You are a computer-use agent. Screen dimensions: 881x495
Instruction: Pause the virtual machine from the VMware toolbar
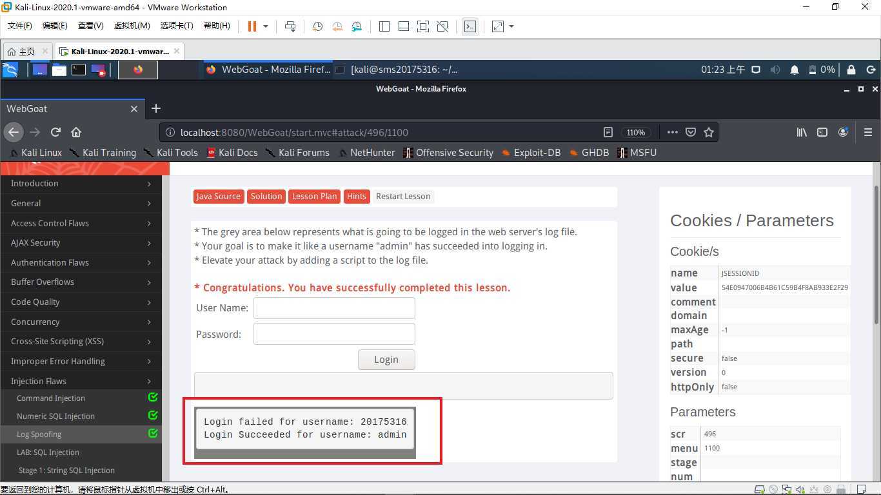(x=252, y=26)
